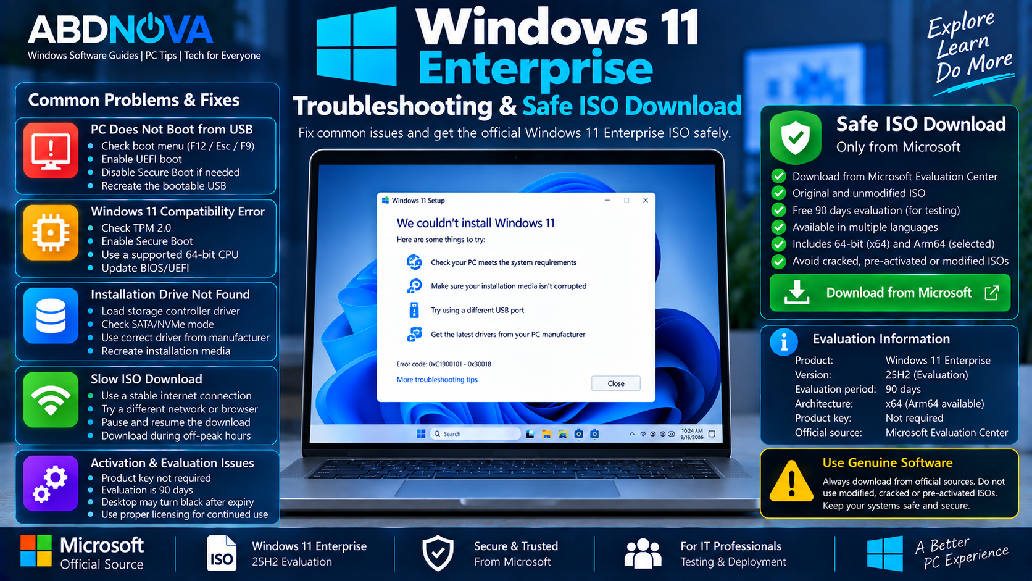Click the four-color Microsoft logo in the footer
The width and height of the screenshot is (1032, 581).
[36, 551]
